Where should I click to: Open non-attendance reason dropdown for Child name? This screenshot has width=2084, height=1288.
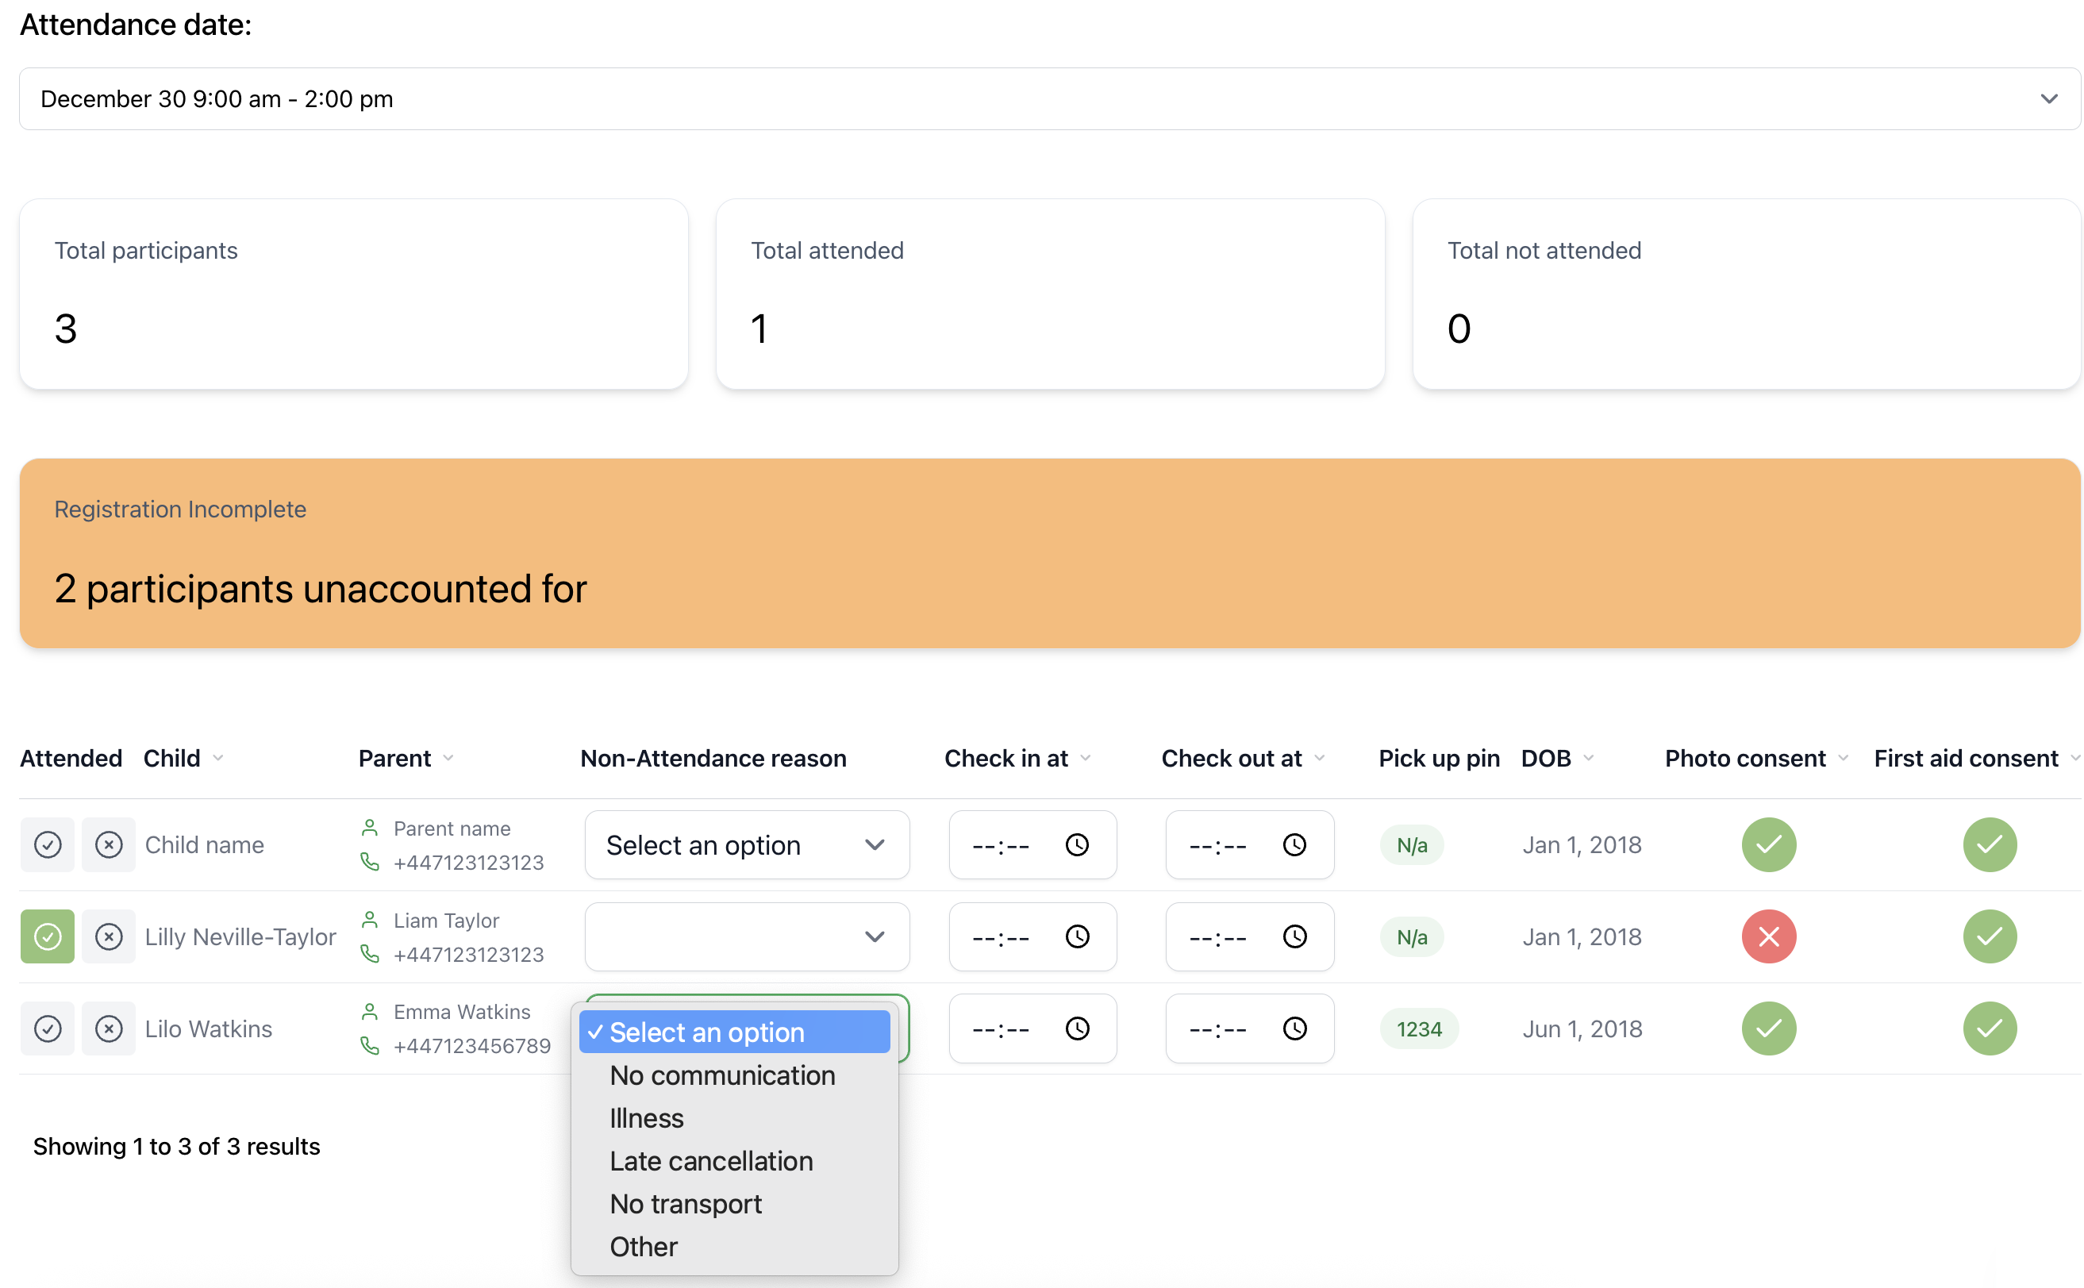746,844
